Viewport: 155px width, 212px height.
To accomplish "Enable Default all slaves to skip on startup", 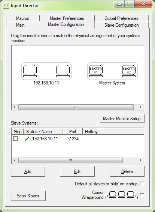I will 142,184.
